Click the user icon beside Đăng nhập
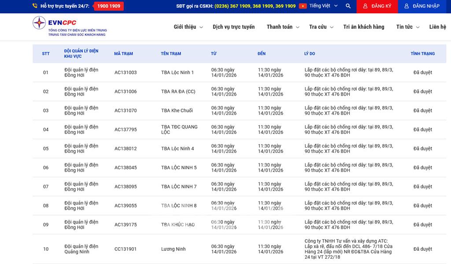This screenshot has height=264, width=451. point(406,6)
